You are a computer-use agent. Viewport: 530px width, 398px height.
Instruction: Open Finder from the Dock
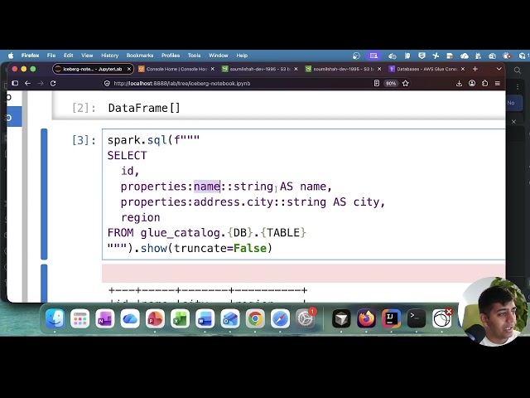pos(55,318)
